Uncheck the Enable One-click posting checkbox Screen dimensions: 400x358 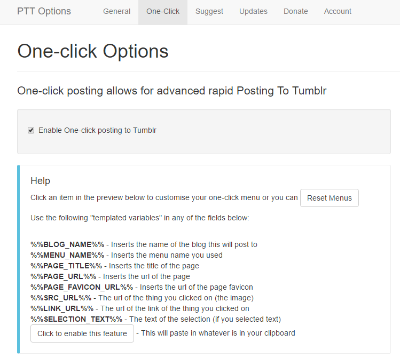click(x=31, y=130)
